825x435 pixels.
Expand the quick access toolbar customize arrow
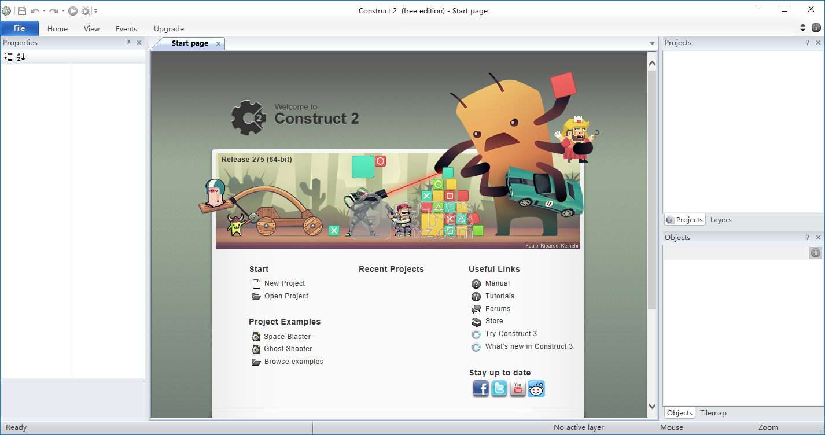[95, 11]
